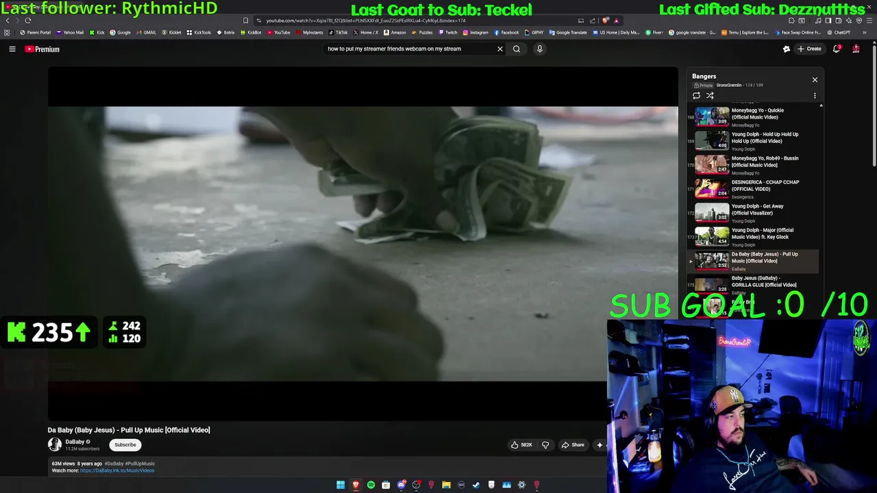The image size is (877, 493).
Task: Open bookmarks apps grid icon
Action: pos(7,32)
